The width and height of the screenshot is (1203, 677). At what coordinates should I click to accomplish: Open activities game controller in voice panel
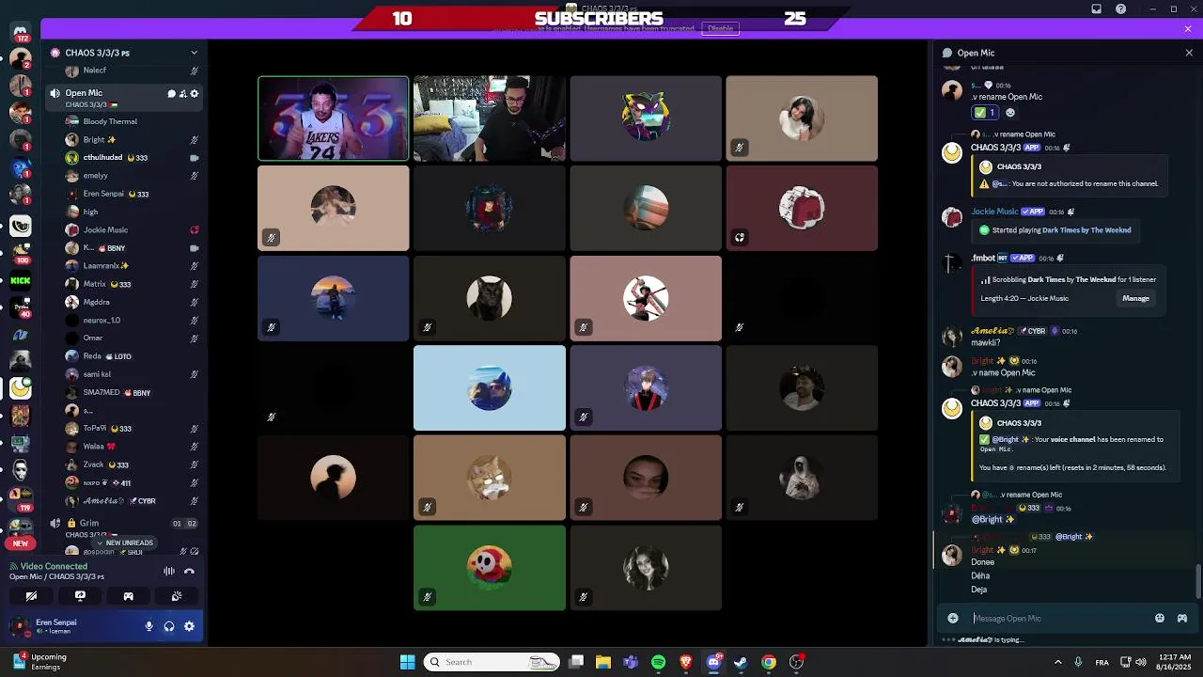pyautogui.click(x=128, y=596)
